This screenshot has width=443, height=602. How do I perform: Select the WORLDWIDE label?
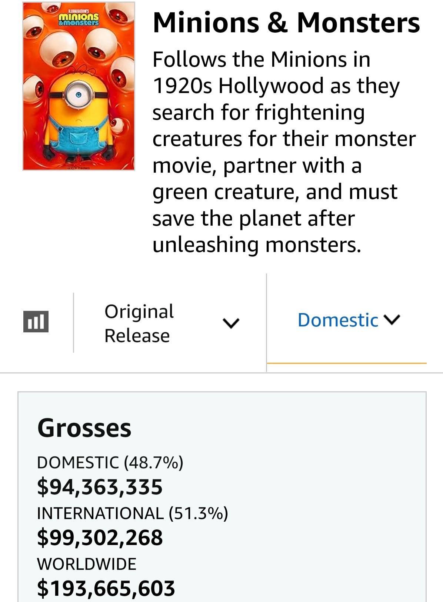pos(87,564)
